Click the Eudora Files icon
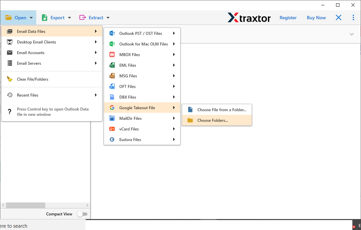Screen dimensions: 361x230 (112, 139)
